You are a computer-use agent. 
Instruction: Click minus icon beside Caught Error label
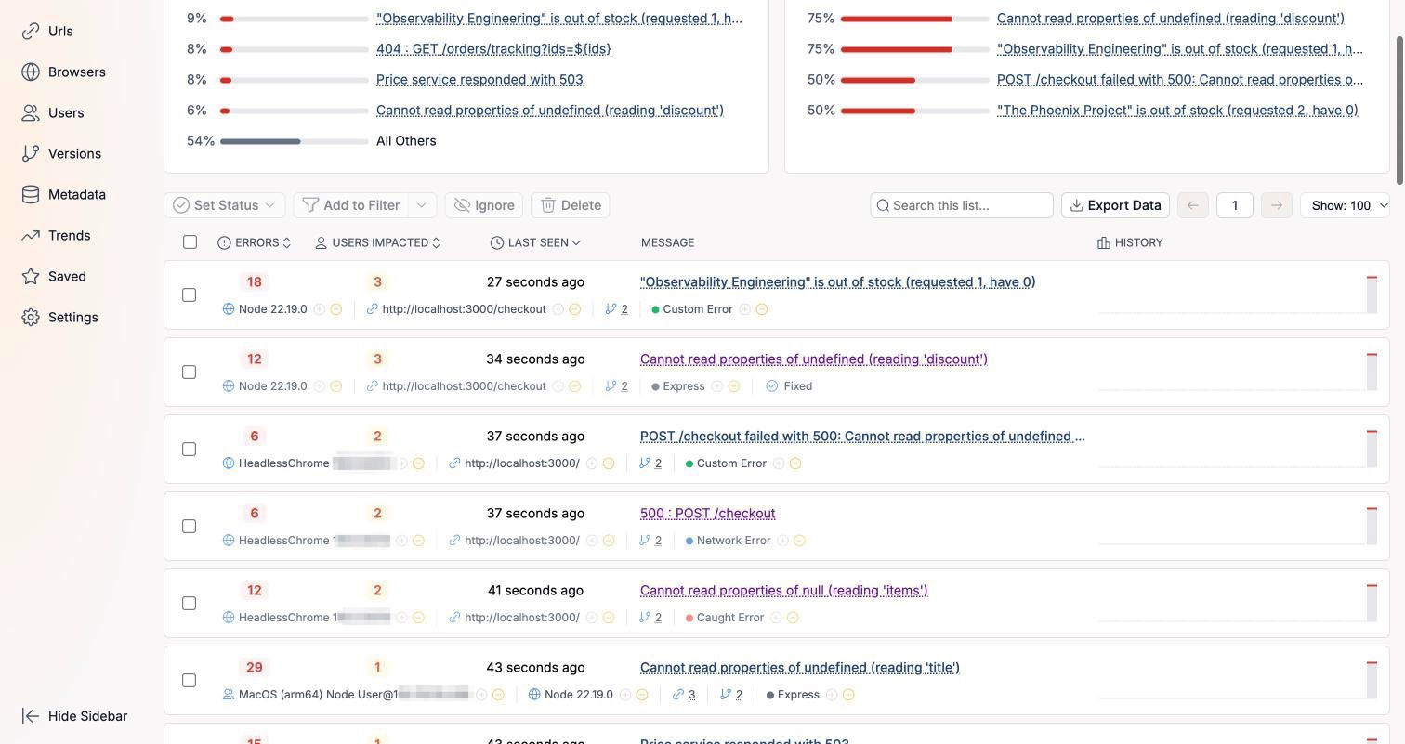(793, 618)
